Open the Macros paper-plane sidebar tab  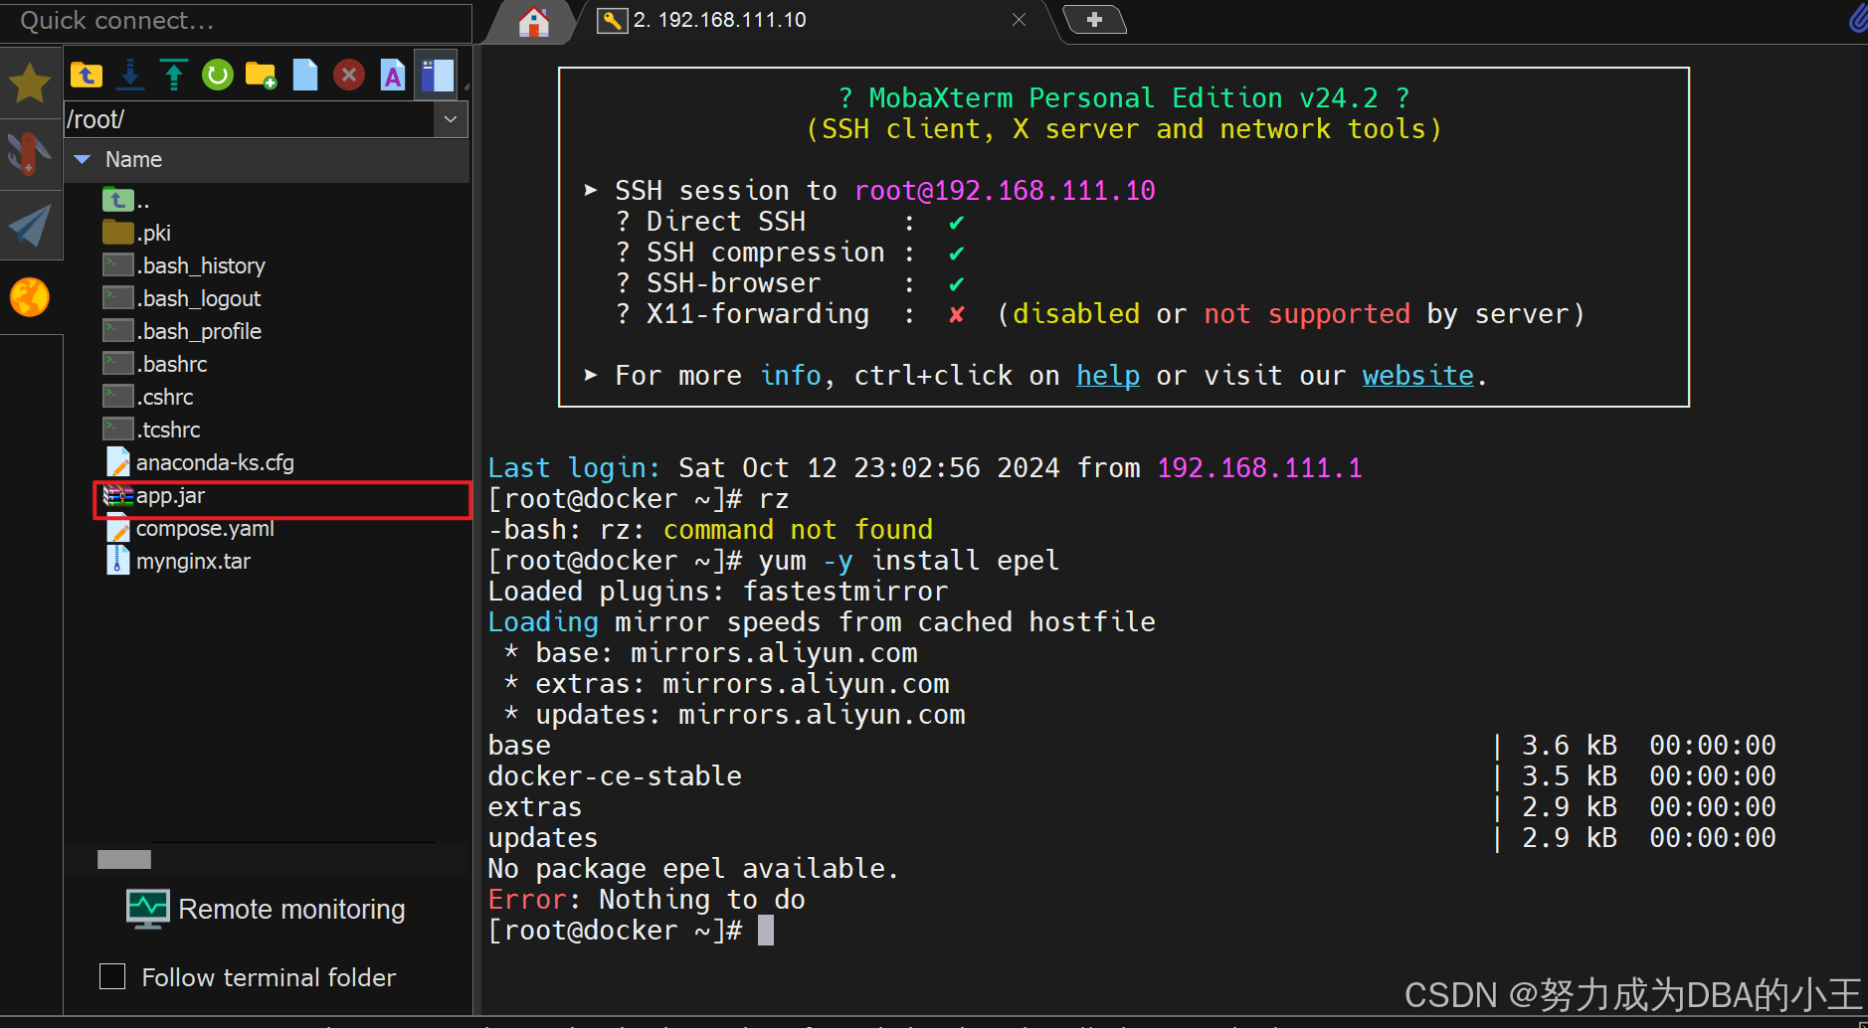[30, 226]
